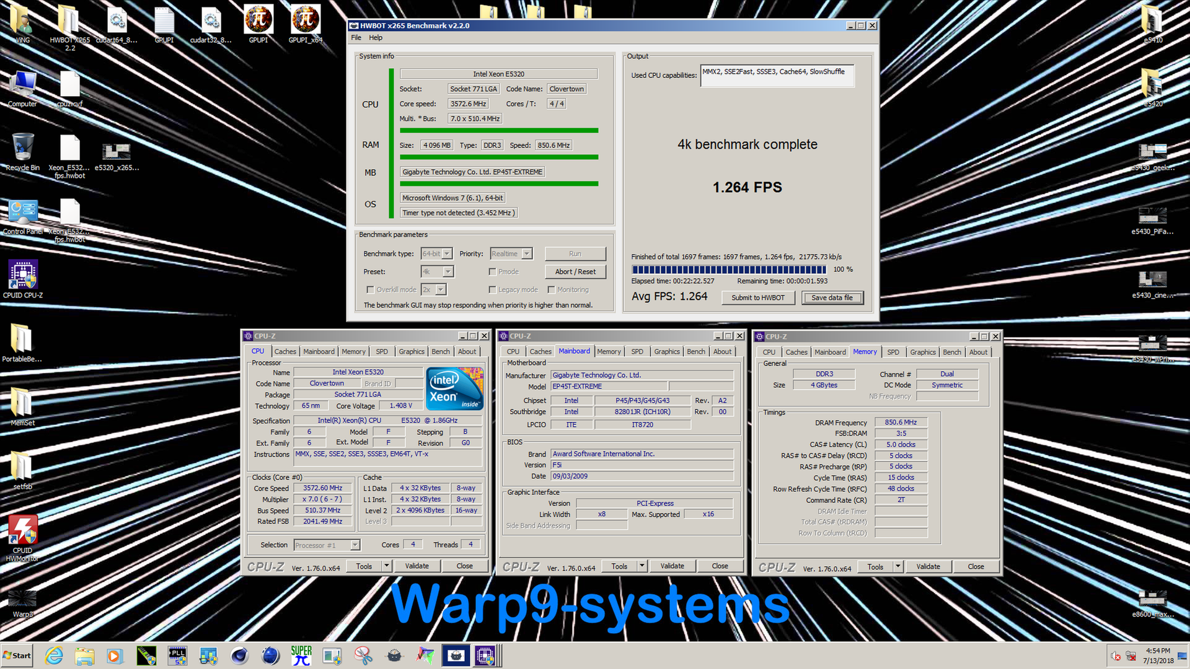This screenshot has width=1190, height=669.
Task: Launch Super PI from the taskbar
Action: (x=301, y=655)
